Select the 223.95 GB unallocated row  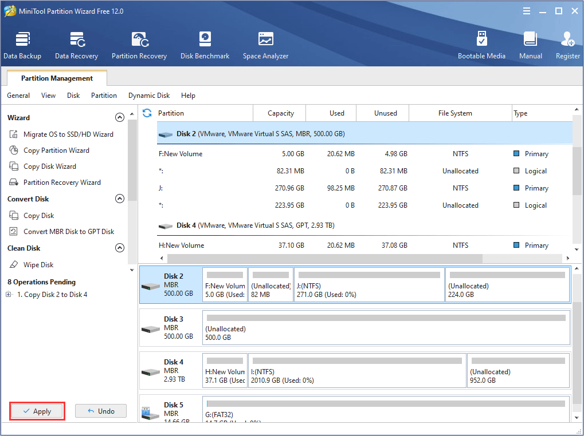click(364, 205)
